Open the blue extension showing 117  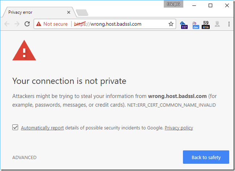tap(184, 24)
